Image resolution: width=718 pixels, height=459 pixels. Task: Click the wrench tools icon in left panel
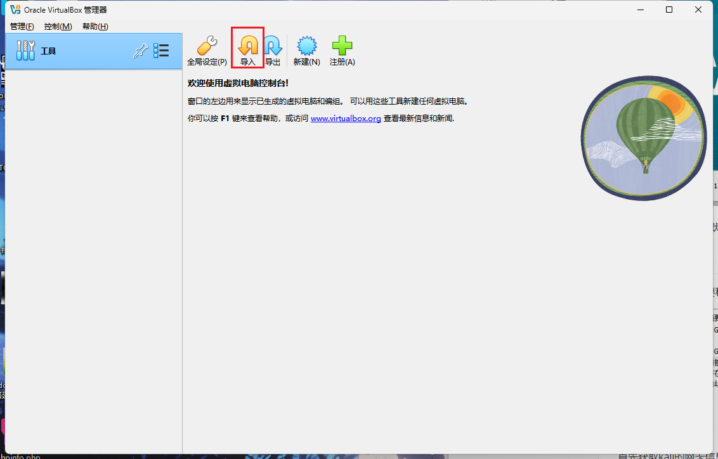[x=25, y=51]
